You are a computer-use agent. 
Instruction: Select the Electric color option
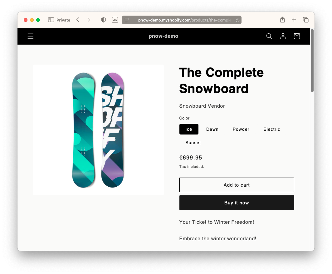pyautogui.click(x=272, y=129)
